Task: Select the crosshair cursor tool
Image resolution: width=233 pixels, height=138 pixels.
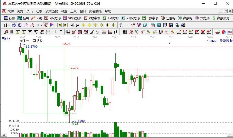Action: tap(127, 25)
